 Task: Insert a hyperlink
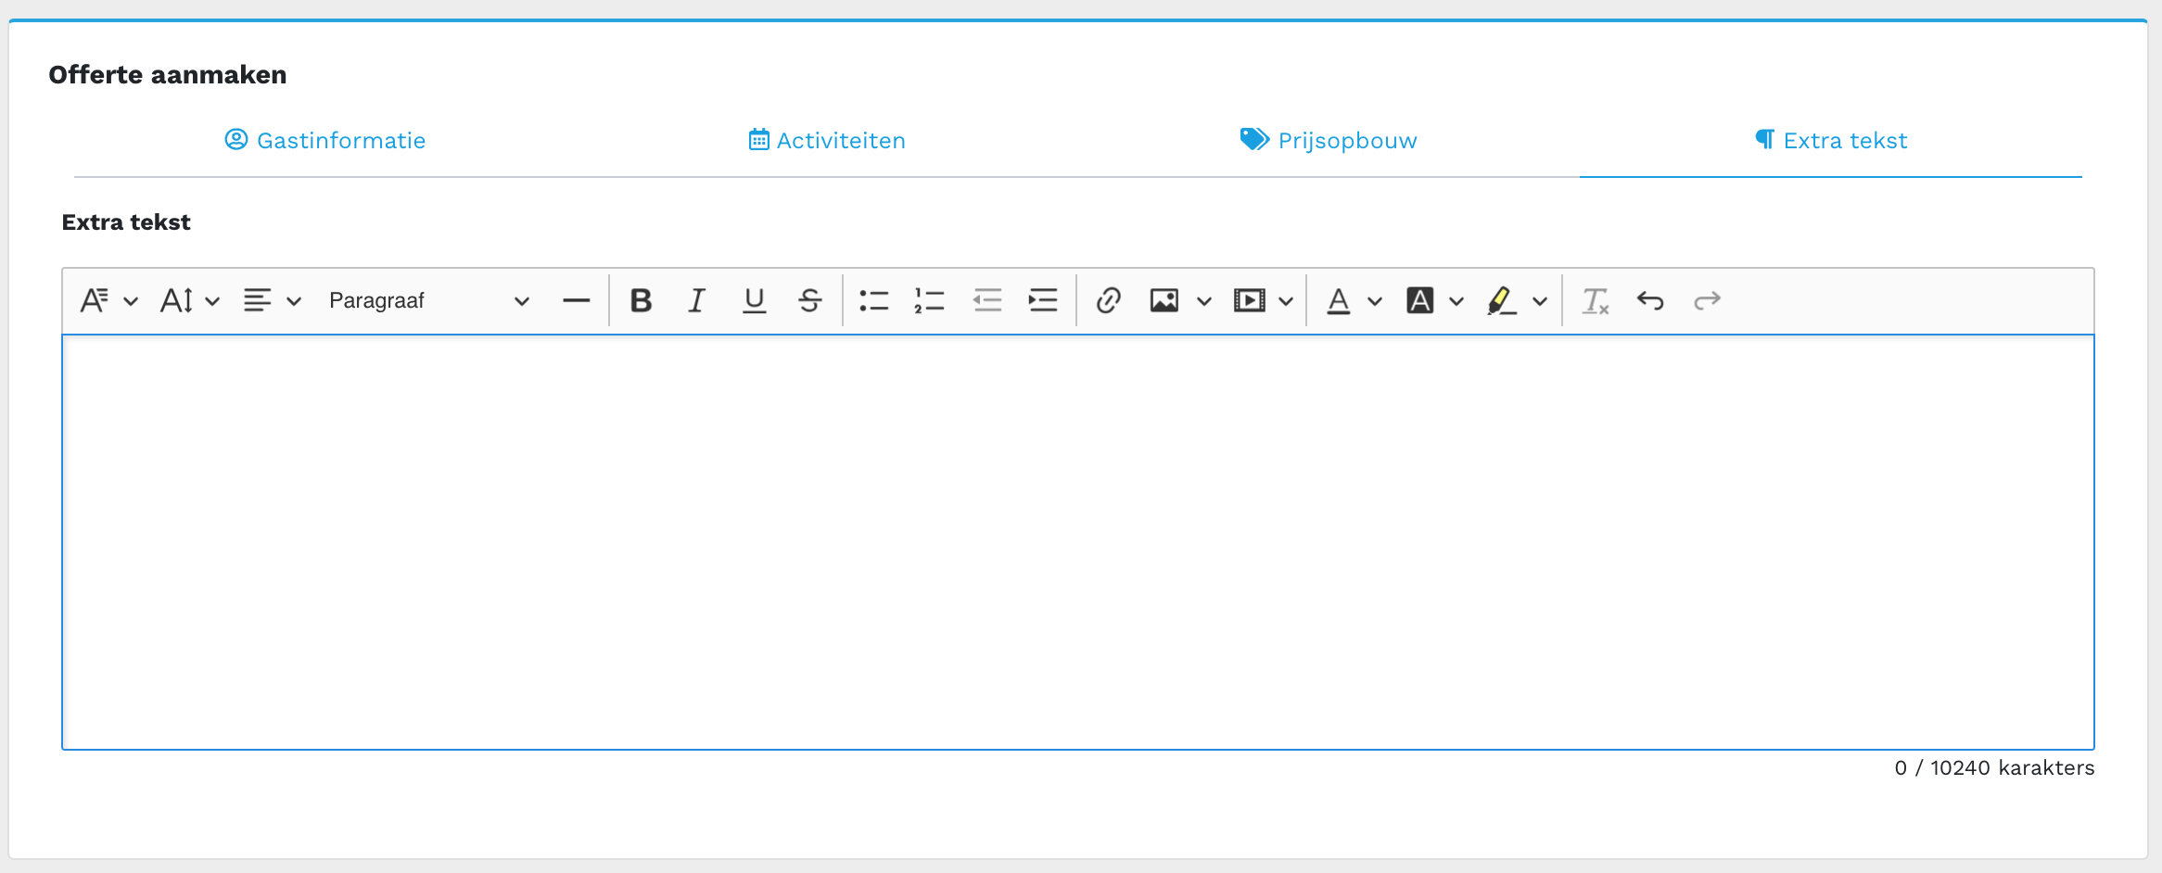coord(1108,300)
